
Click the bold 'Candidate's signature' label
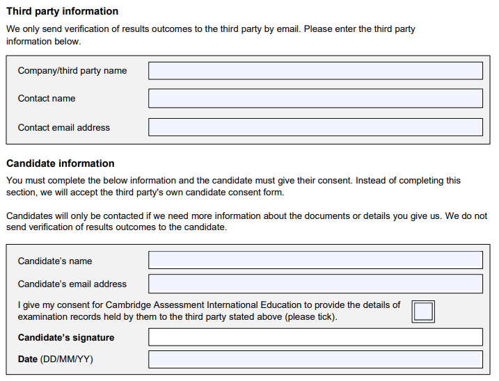[x=66, y=337]
